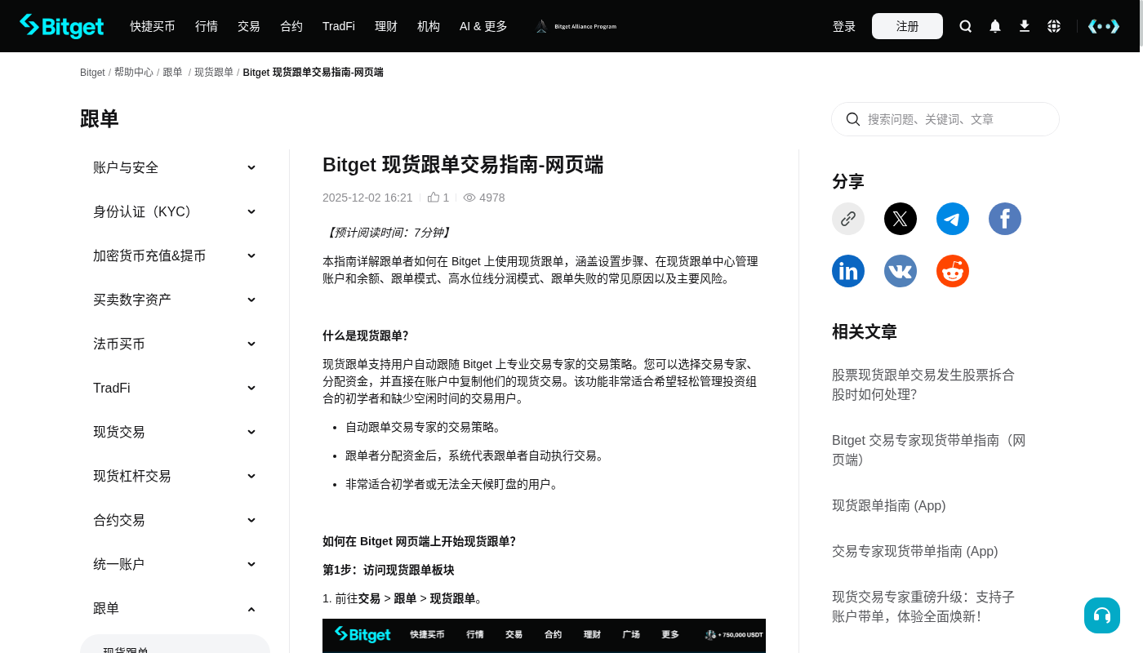
Task: Open article 股票现货跟单交易发生股票拆合股时如何处理?
Action: tap(923, 384)
